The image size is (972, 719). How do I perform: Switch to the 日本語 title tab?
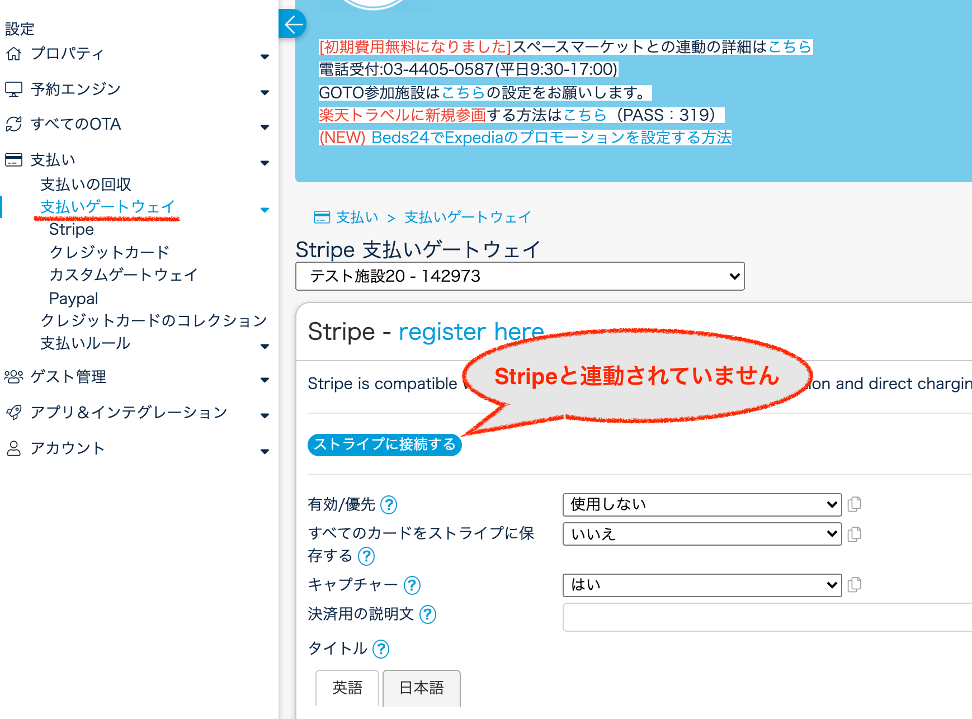point(421,688)
